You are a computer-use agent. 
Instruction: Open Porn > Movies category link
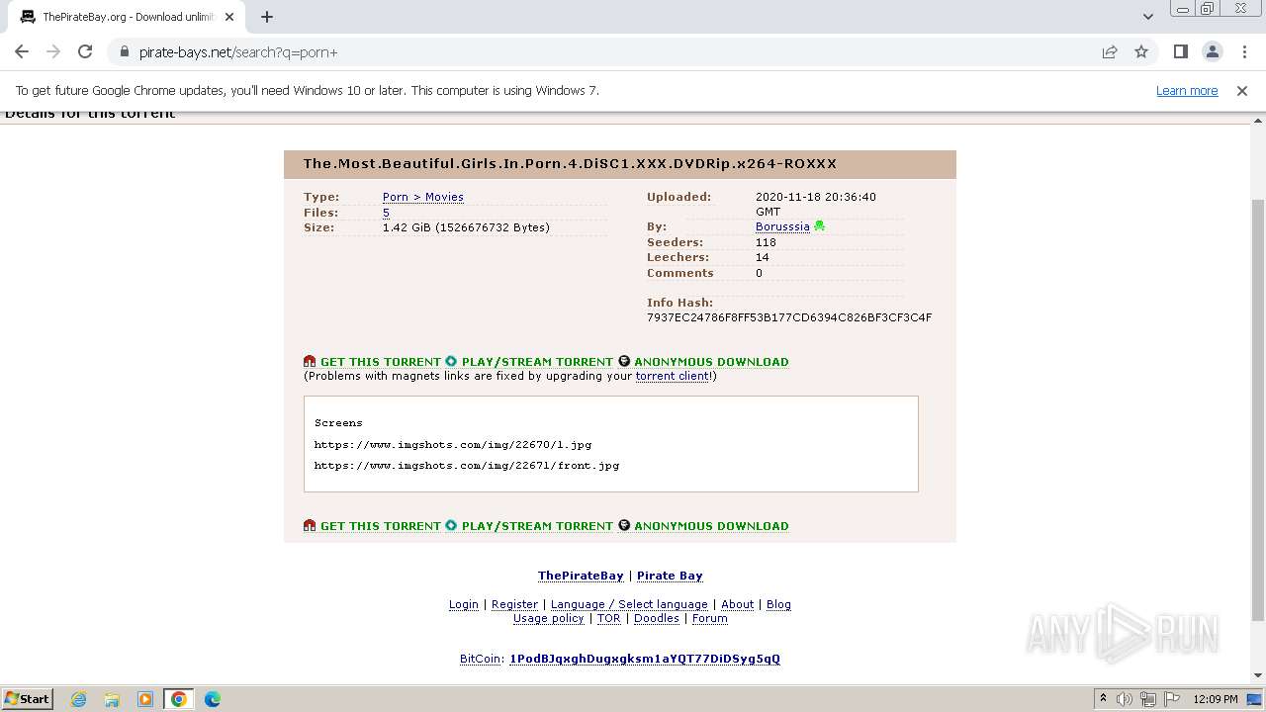pos(422,197)
